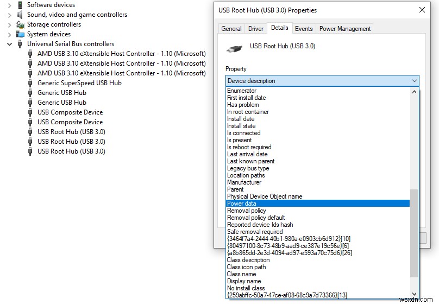Open the Power Management tab
Screen dimensions: 439x305
[345, 29]
